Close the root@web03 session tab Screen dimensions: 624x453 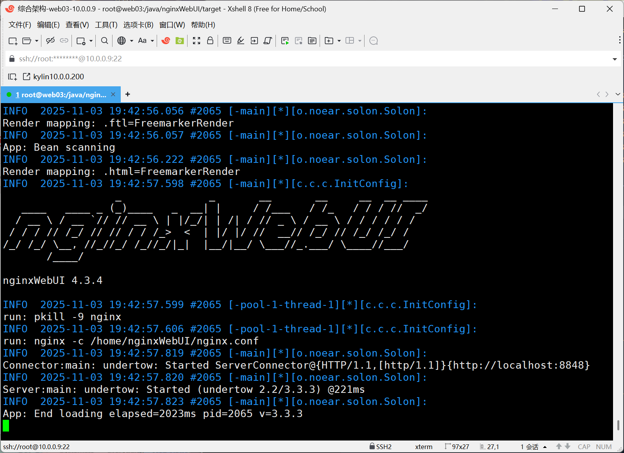click(113, 95)
